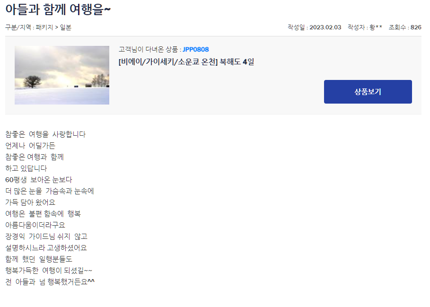Click the 일본 region label
430x307 pixels.
coord(66,27)
